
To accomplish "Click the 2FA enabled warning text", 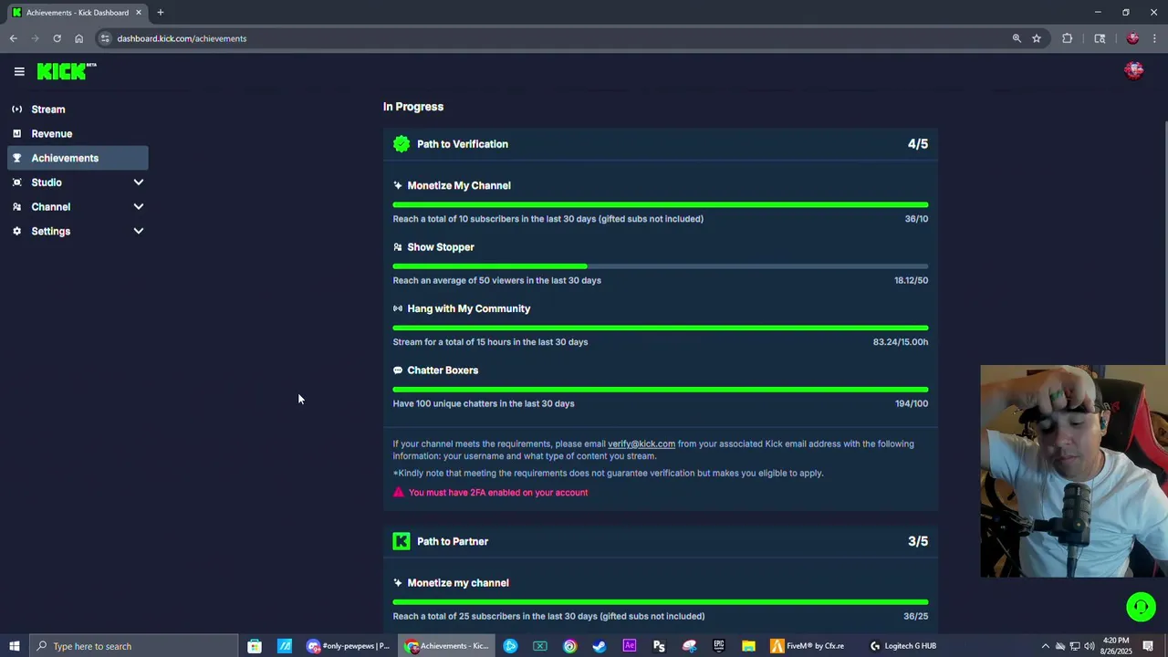I will (x=498, y=493).
